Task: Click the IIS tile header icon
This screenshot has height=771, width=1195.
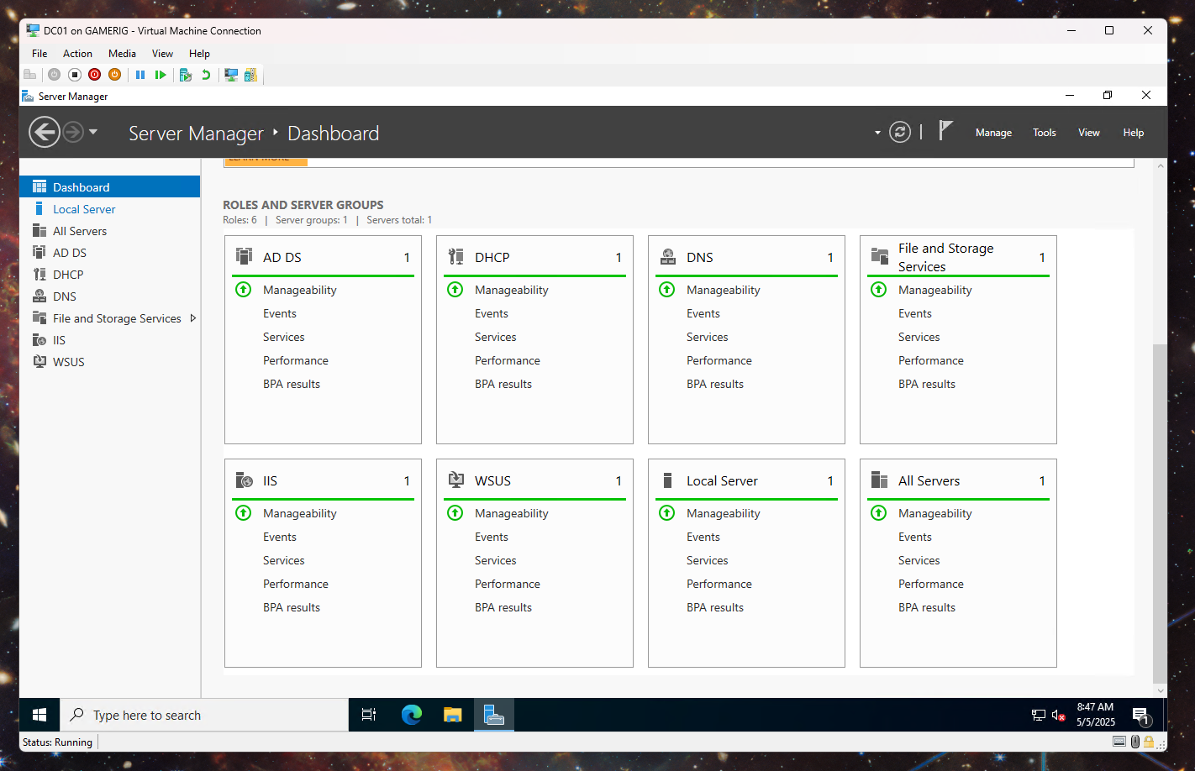Action: coord(244,480)
